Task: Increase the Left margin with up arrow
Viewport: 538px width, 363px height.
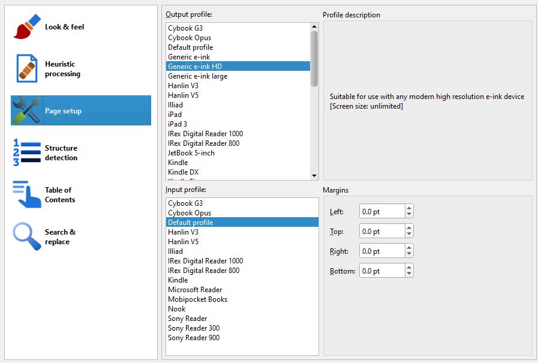Action: 409,208
